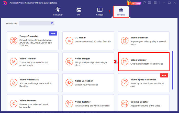This screenshot has height=113, width=179.
Task: Click the Volume Booster speaker icon
Action: pyautogui.click(x=125, y=104)
